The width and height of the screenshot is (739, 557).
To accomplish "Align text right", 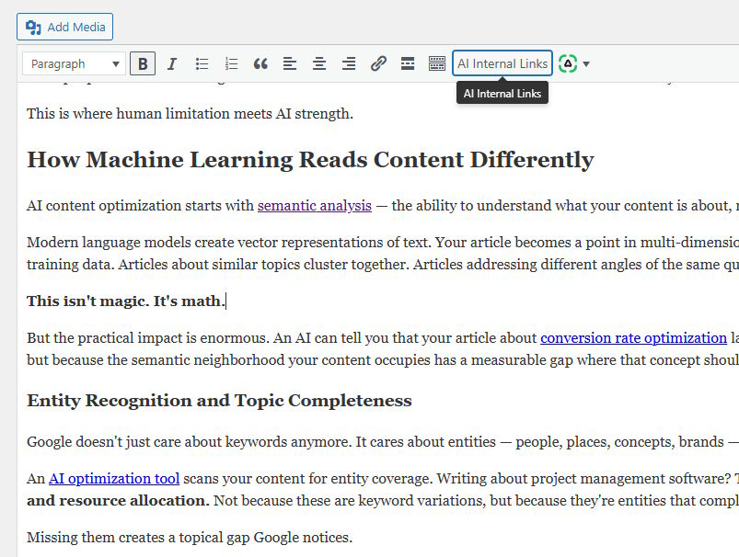I will click(x=349, y=63).
